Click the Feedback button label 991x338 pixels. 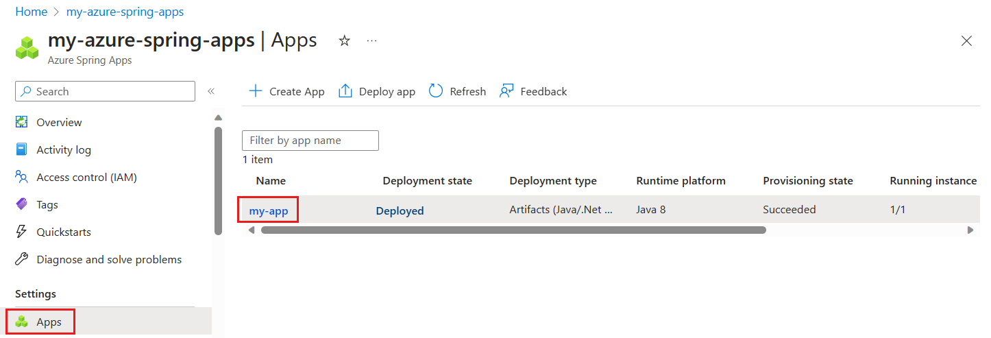coord(543,91)
